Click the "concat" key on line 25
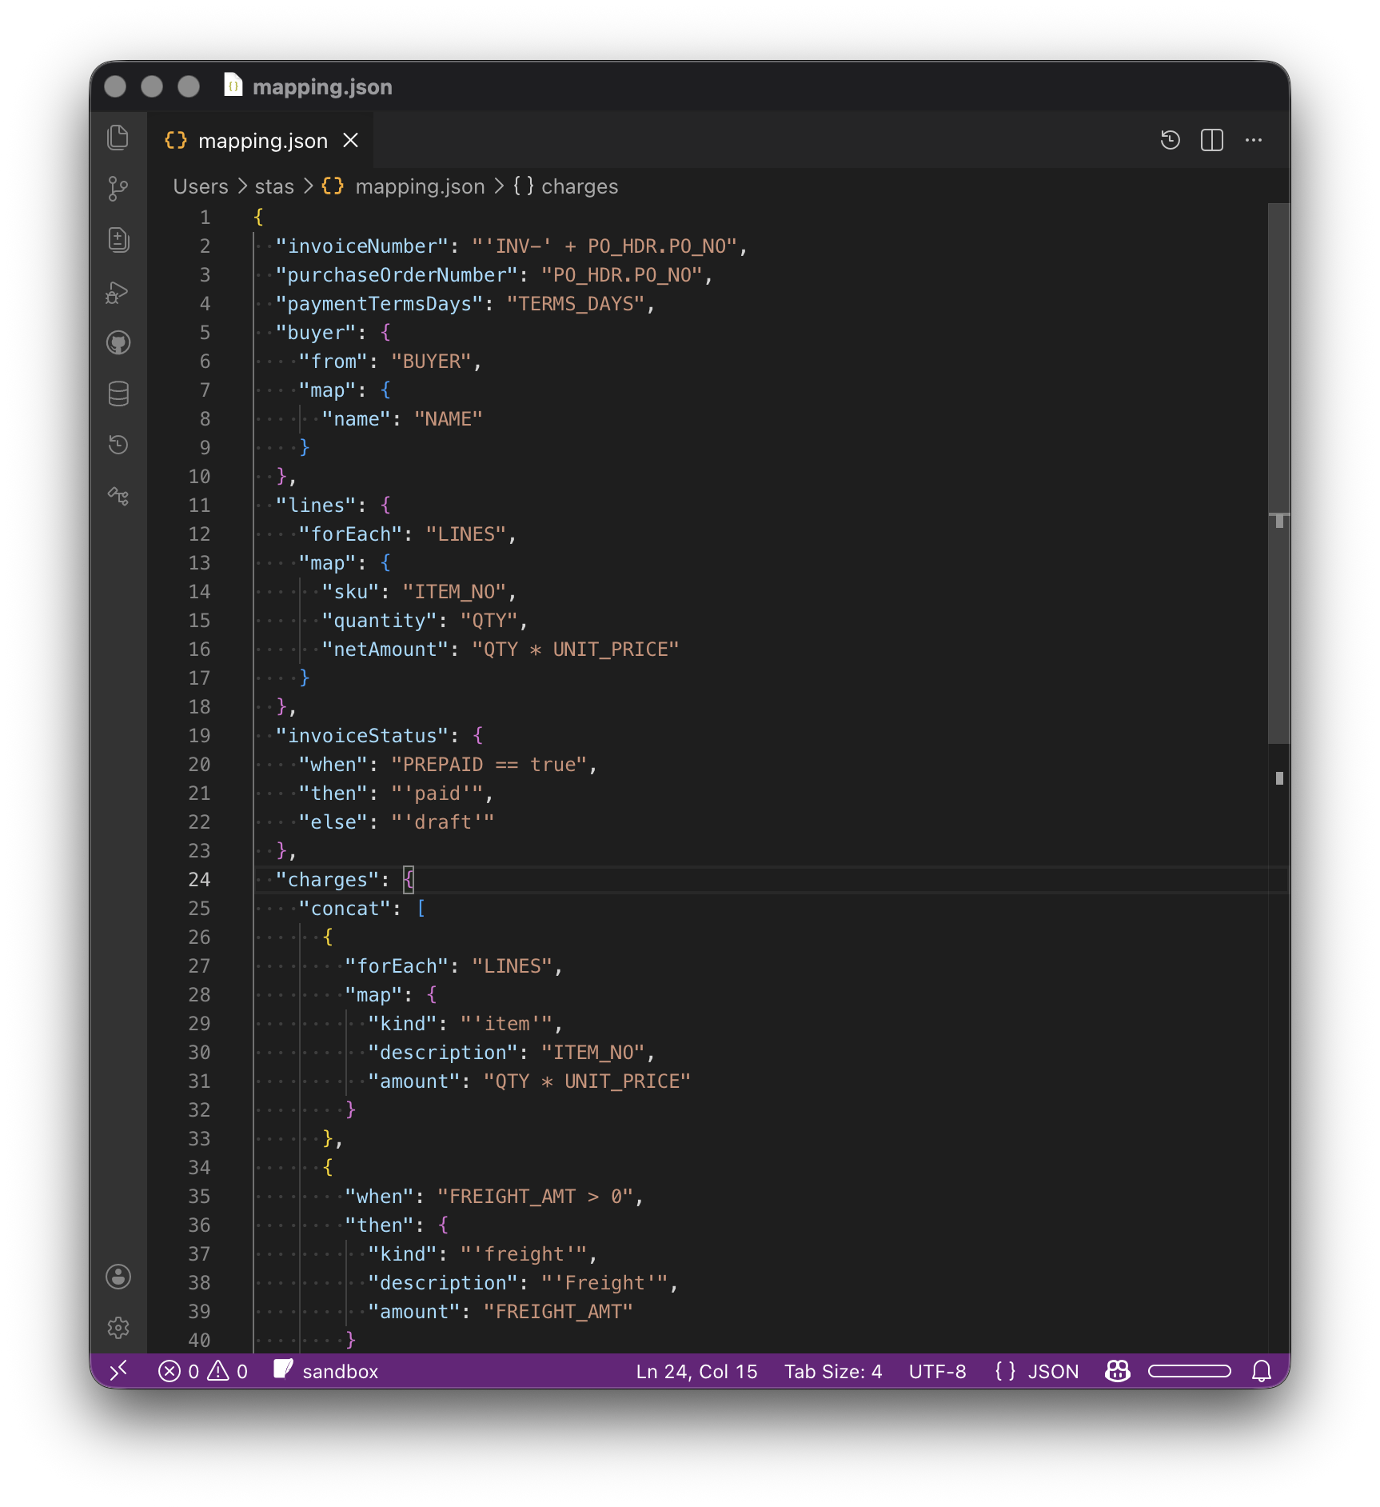 tap(345, 908)
